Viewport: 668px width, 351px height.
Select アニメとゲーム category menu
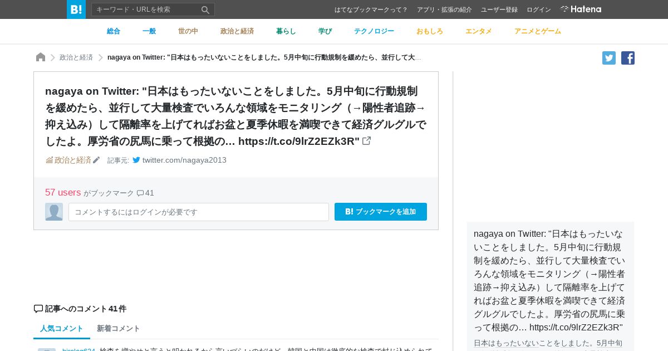coord(538,31)
